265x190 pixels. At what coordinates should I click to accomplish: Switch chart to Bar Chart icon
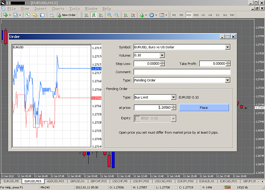[x=86, y=15]
